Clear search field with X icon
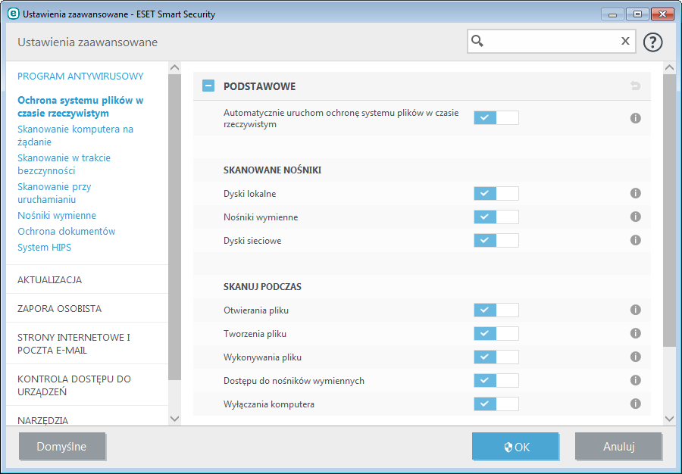 625,42
